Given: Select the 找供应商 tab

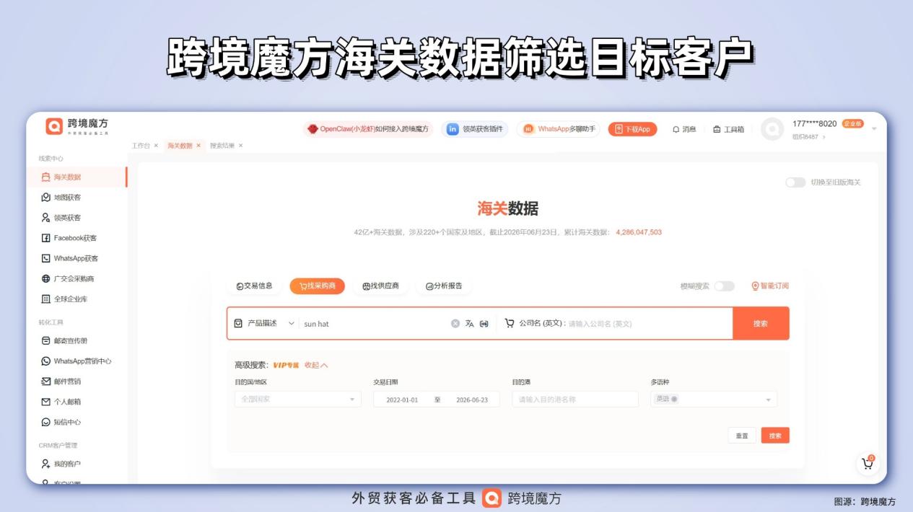Looking at the screenshot, I should click(380, 286).
